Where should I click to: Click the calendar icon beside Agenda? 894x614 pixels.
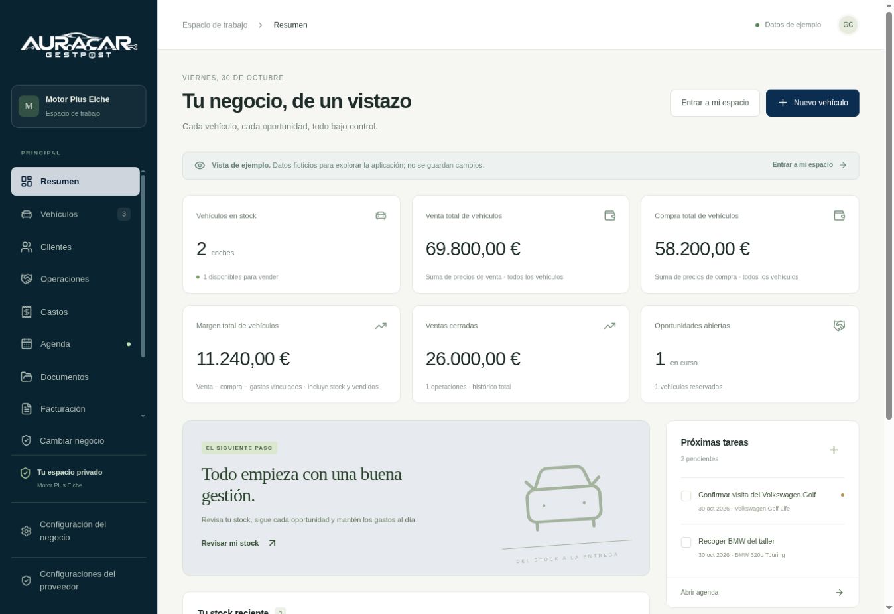tap(27, 343)
